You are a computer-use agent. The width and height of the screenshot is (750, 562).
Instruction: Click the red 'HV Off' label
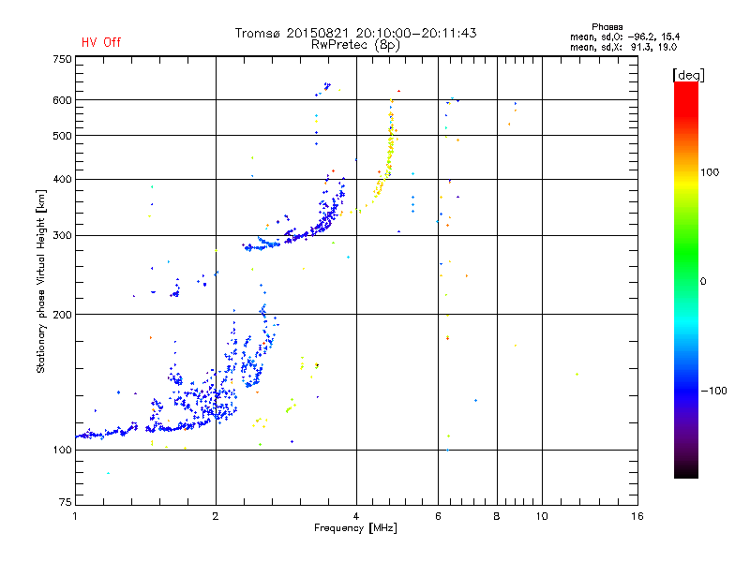pyautogui.click(x=101, y=42)
